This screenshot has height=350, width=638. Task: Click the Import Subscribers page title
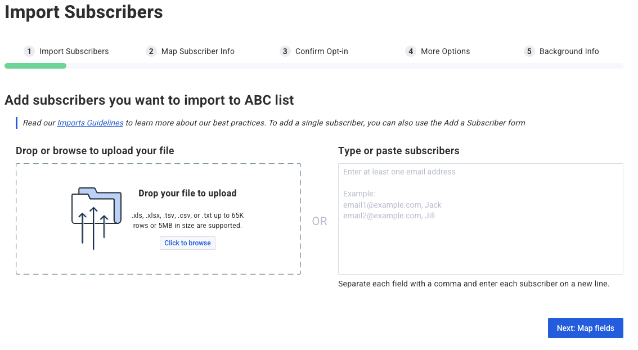click(84, 12)
